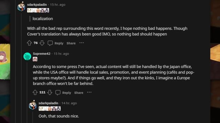
Task: Open Supreme42's user profile link
Action: tap(42, 54)
